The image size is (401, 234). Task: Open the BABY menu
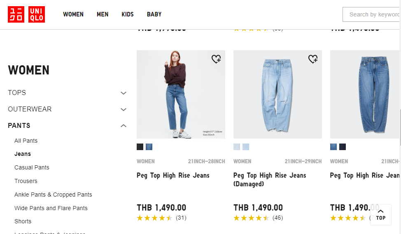tap(154, 14)
